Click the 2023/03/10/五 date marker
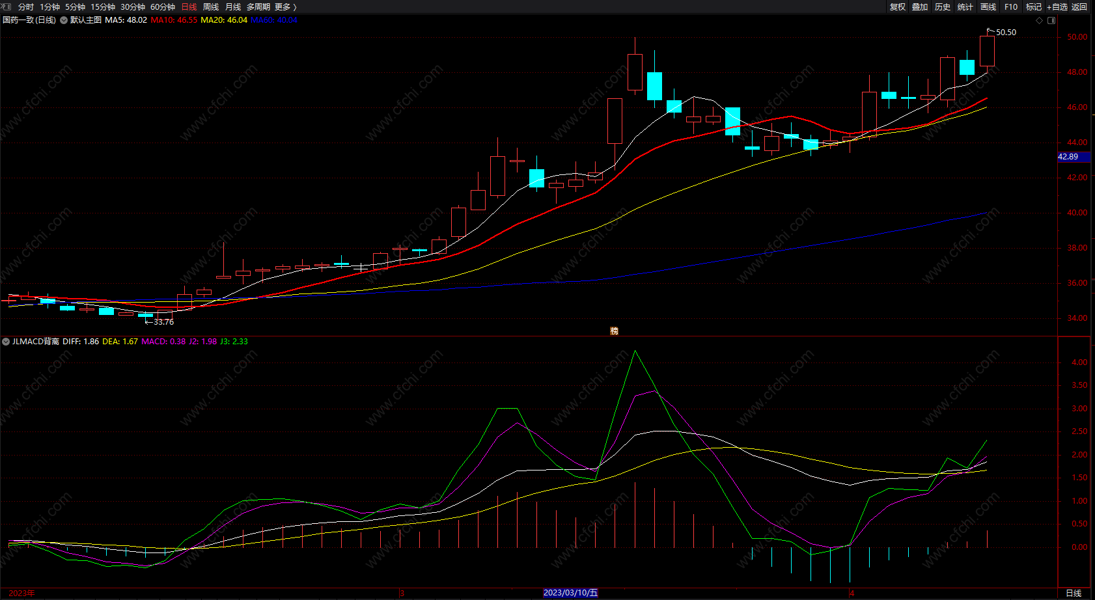This screenshot has width=1095, height=600. click(570, 593)
